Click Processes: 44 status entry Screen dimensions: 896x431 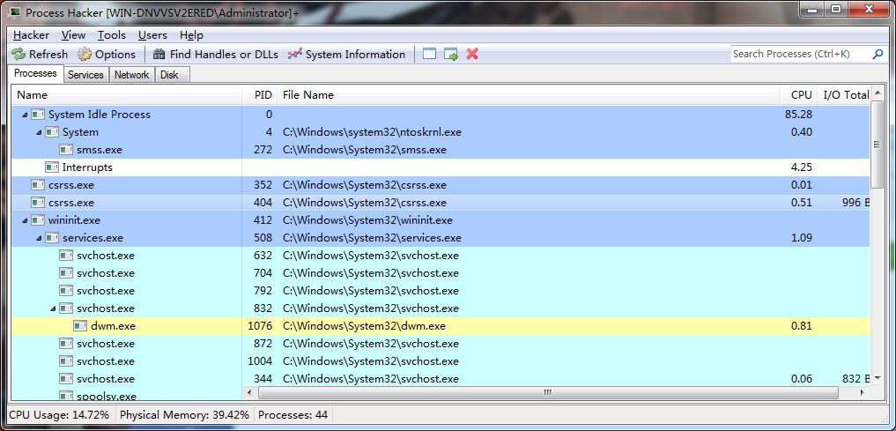pyautogui.click(x=293, y=415)
